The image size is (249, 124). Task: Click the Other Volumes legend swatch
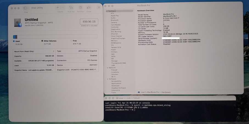click(x=42, y=41)
